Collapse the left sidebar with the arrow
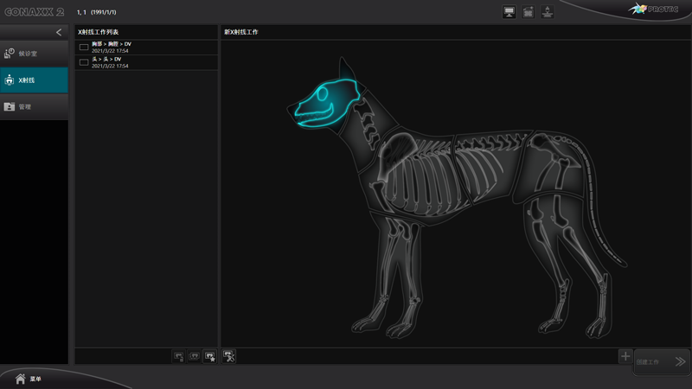 (x=59, y=32)
